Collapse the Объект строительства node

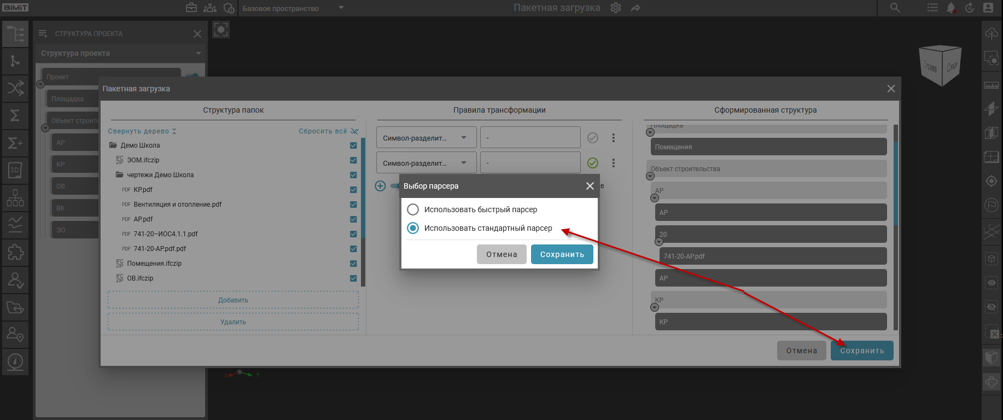click(650, 176)
